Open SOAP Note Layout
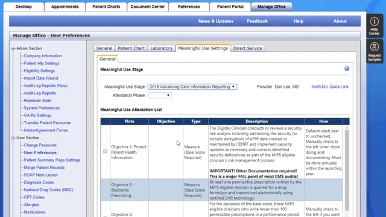The image size is (386, 217). click(41, 175)
